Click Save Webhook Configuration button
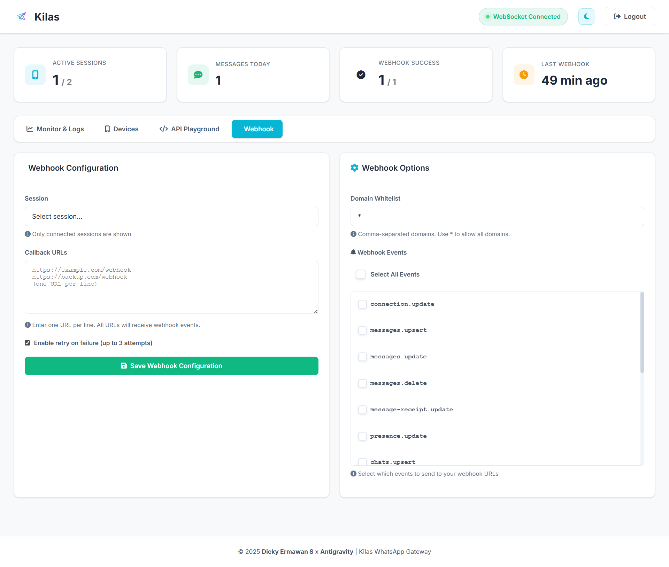 pos(171,366)
